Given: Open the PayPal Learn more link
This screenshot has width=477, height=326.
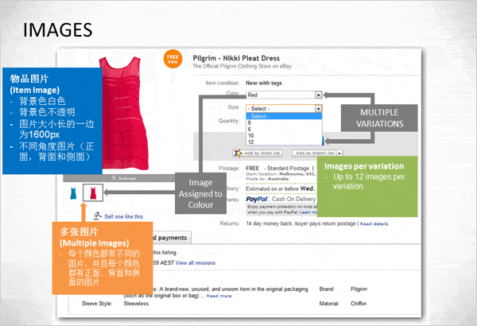Looking at the screenshot, I should pos(308,212).
